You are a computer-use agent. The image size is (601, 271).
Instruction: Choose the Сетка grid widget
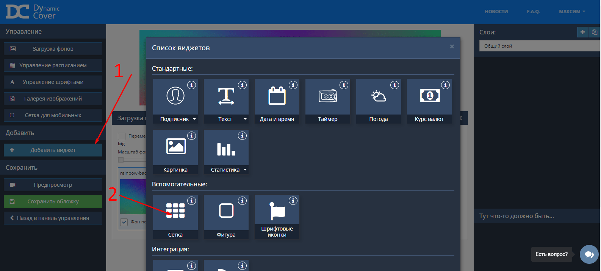175,212
